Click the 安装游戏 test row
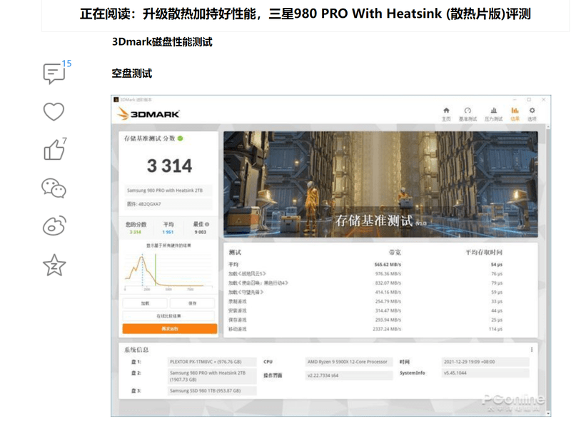 click(x=365, y=310)
